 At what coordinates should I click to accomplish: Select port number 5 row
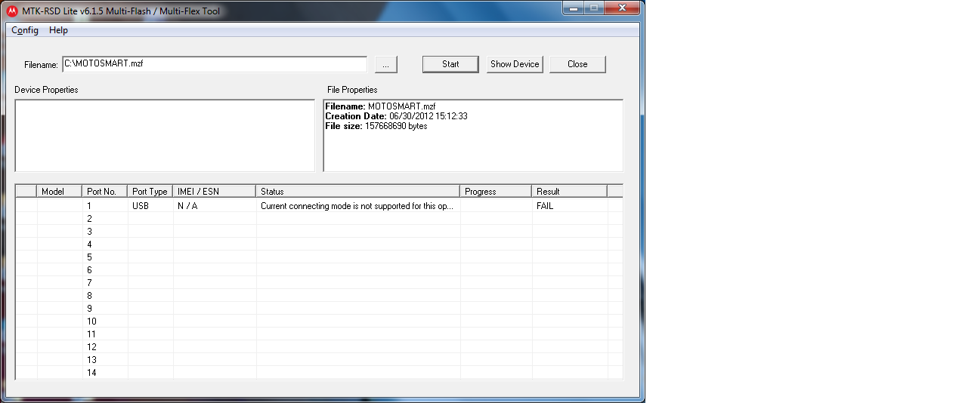tap(319, 257)
